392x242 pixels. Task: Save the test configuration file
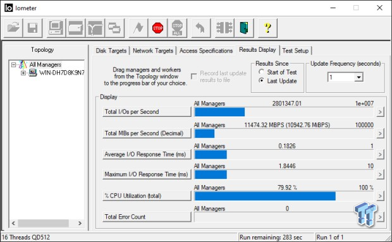pyautogui.click(x=32, y=28)
